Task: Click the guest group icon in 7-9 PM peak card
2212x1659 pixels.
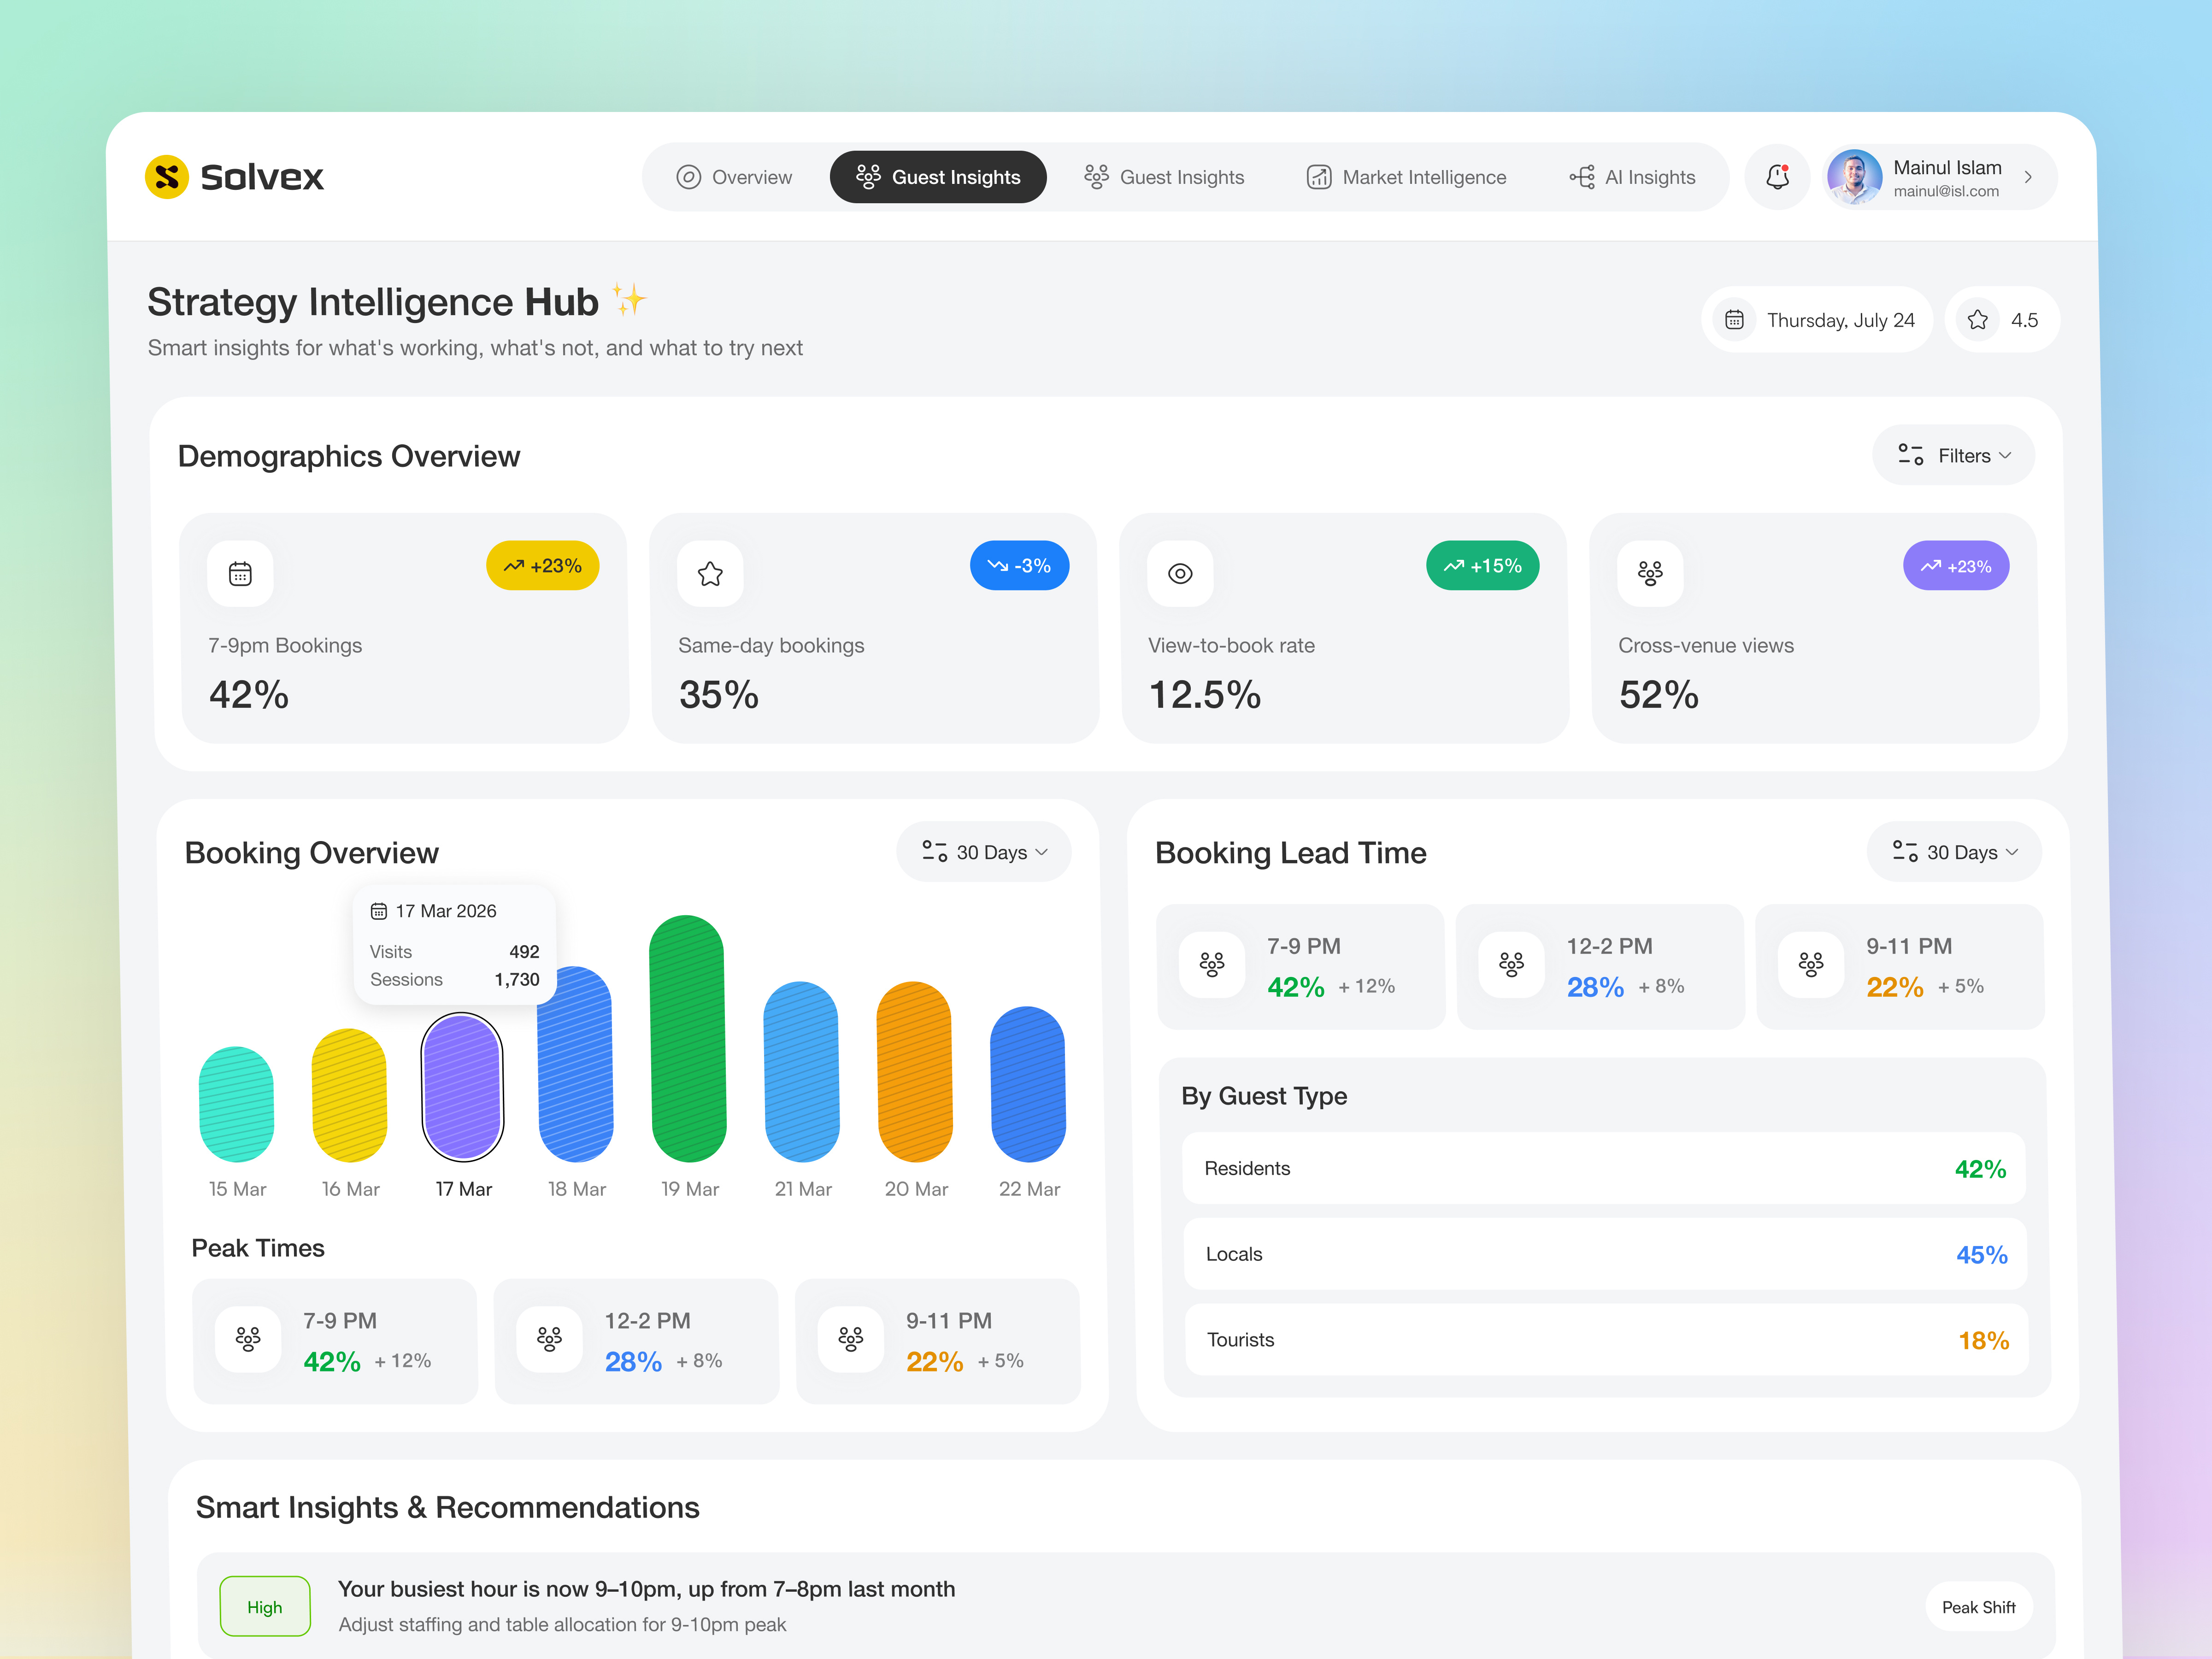Action: coord(248,1340)
